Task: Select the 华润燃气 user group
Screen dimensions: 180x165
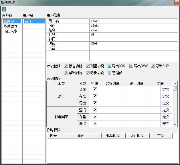Action: (x=10, y=26)
